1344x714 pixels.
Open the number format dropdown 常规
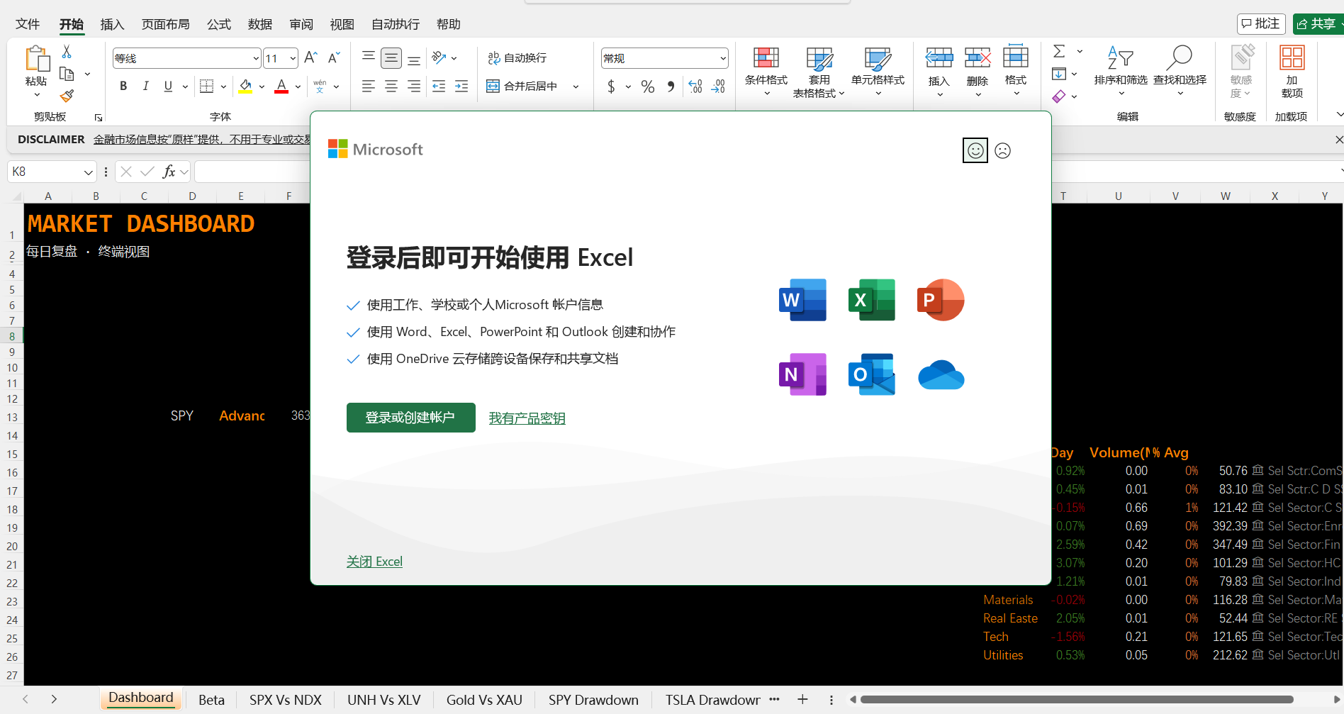click(x=722, y=59)
